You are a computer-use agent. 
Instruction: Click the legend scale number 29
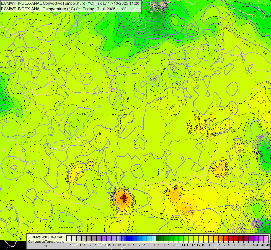pos(228,245)
